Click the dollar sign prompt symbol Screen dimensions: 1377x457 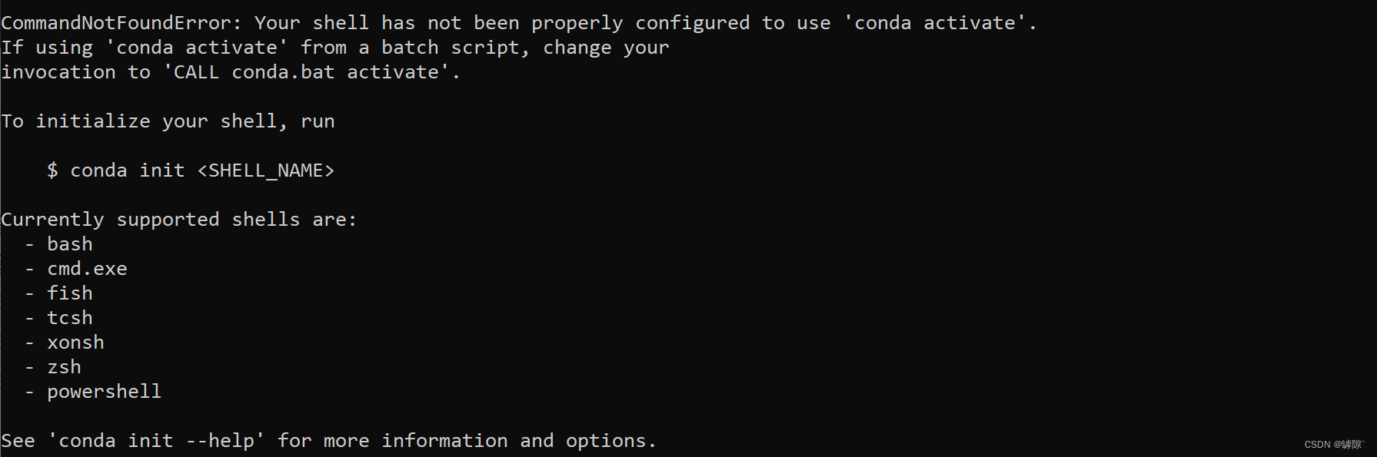click(52, 171)
